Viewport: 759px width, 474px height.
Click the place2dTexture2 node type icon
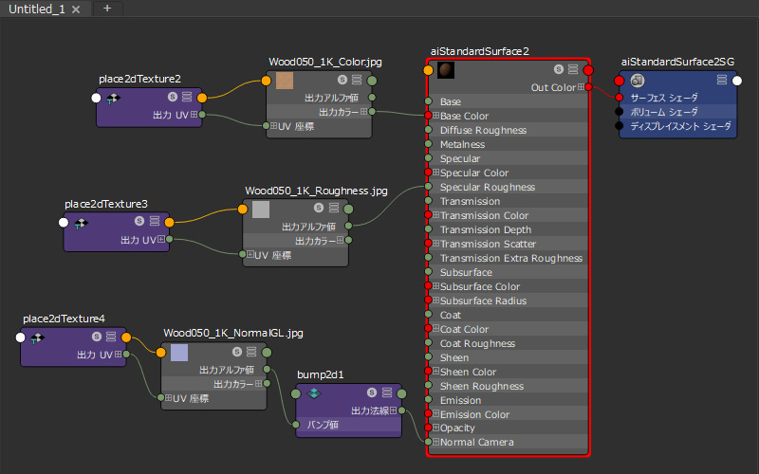(112, 98)
